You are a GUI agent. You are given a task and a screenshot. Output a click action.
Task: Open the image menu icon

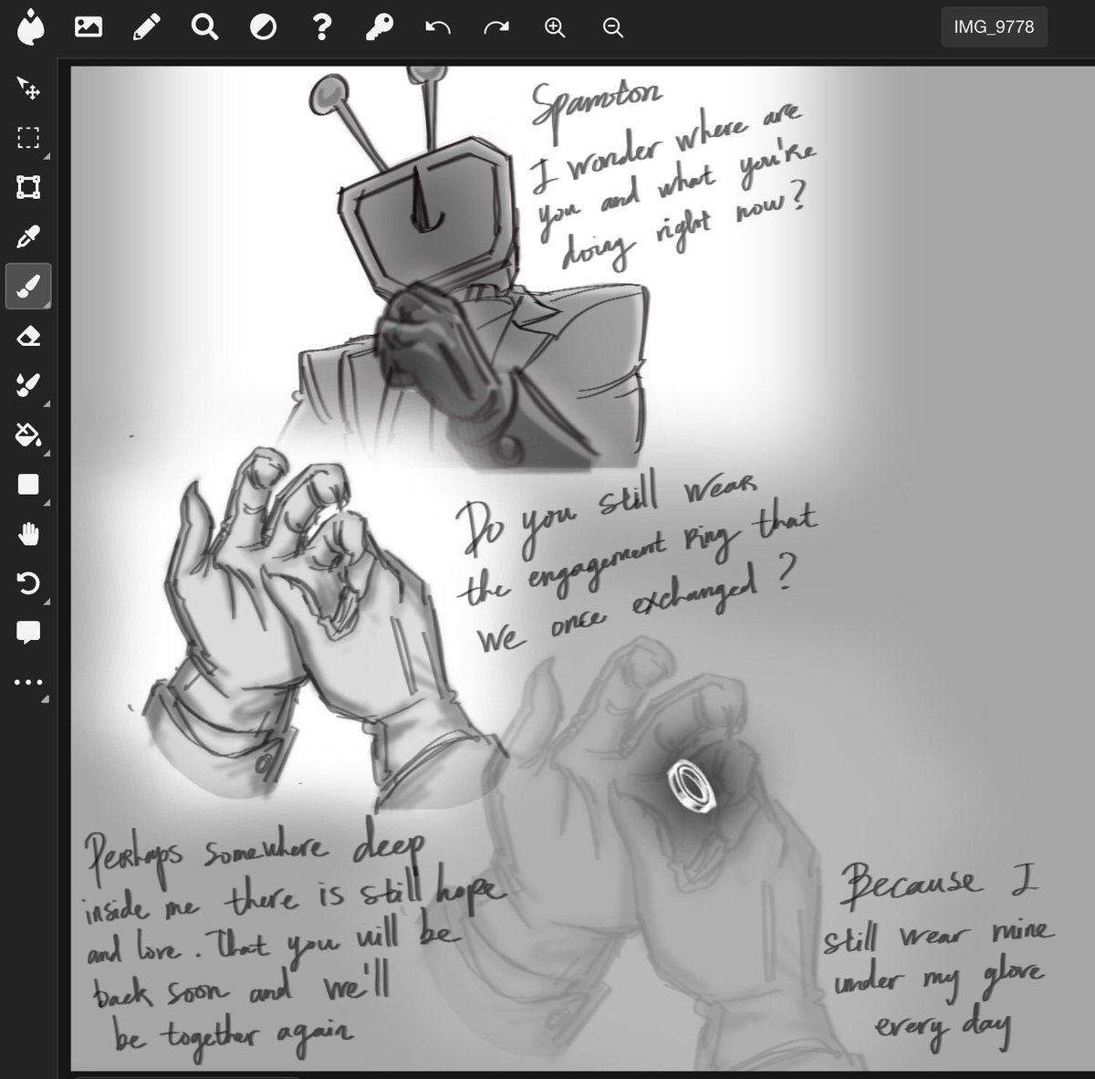point(88,27)
